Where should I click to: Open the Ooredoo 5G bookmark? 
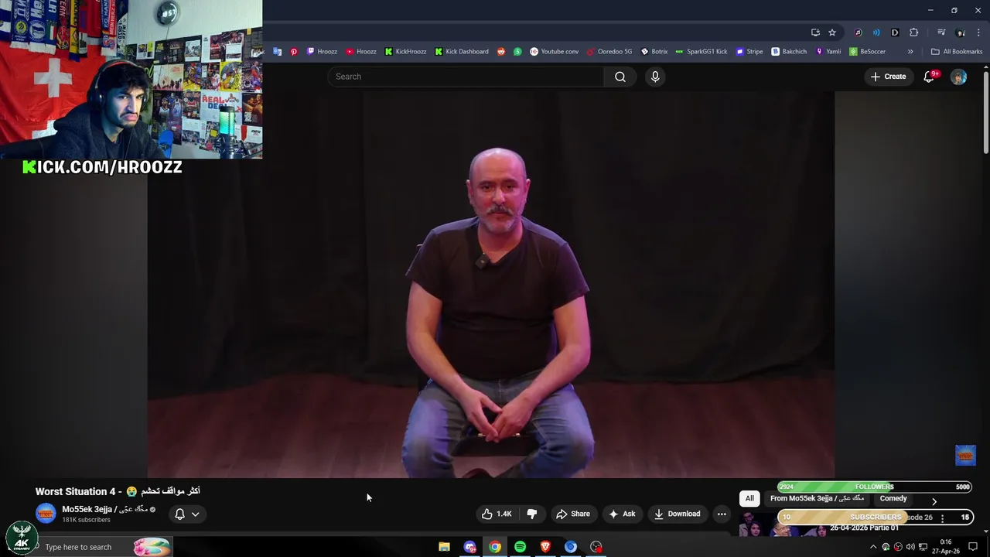click(609, 52)
